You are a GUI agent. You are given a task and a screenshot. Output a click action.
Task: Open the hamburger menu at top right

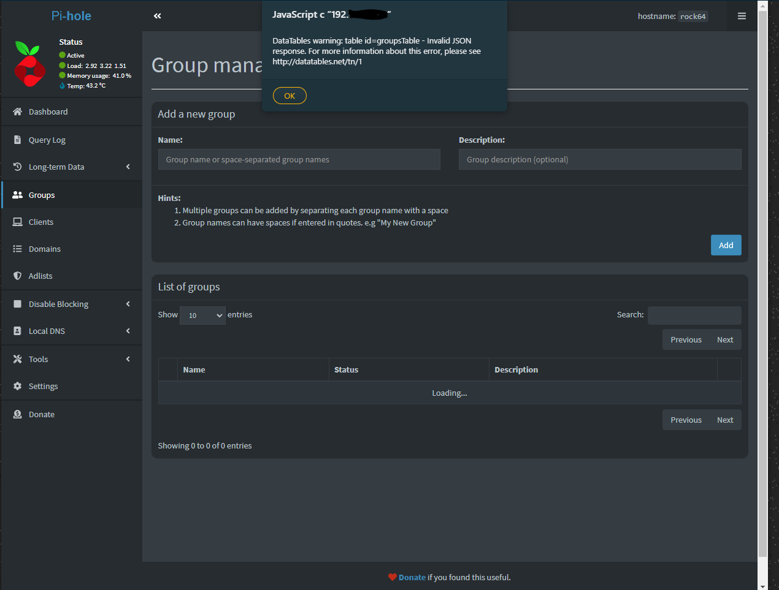pyautogui.click(x=742, y=16)
